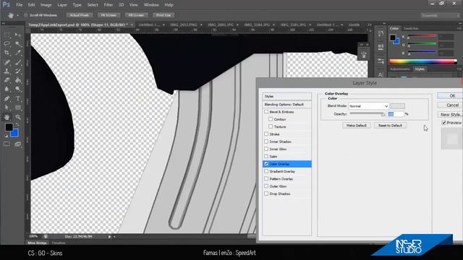Switch to the Adjustments tab
463x260 pixels.
[x=400, y=69]
